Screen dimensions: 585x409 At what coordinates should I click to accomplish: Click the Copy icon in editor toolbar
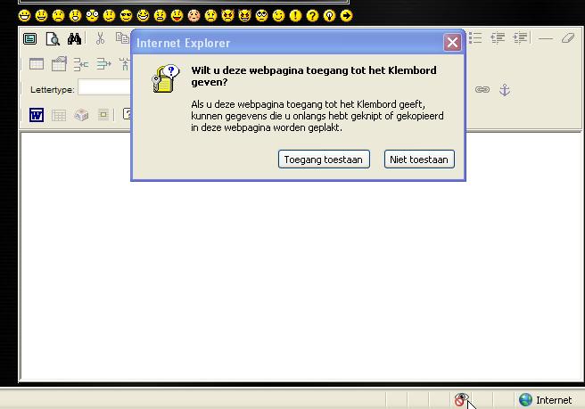pyautogui.click(x=122, y=38)
